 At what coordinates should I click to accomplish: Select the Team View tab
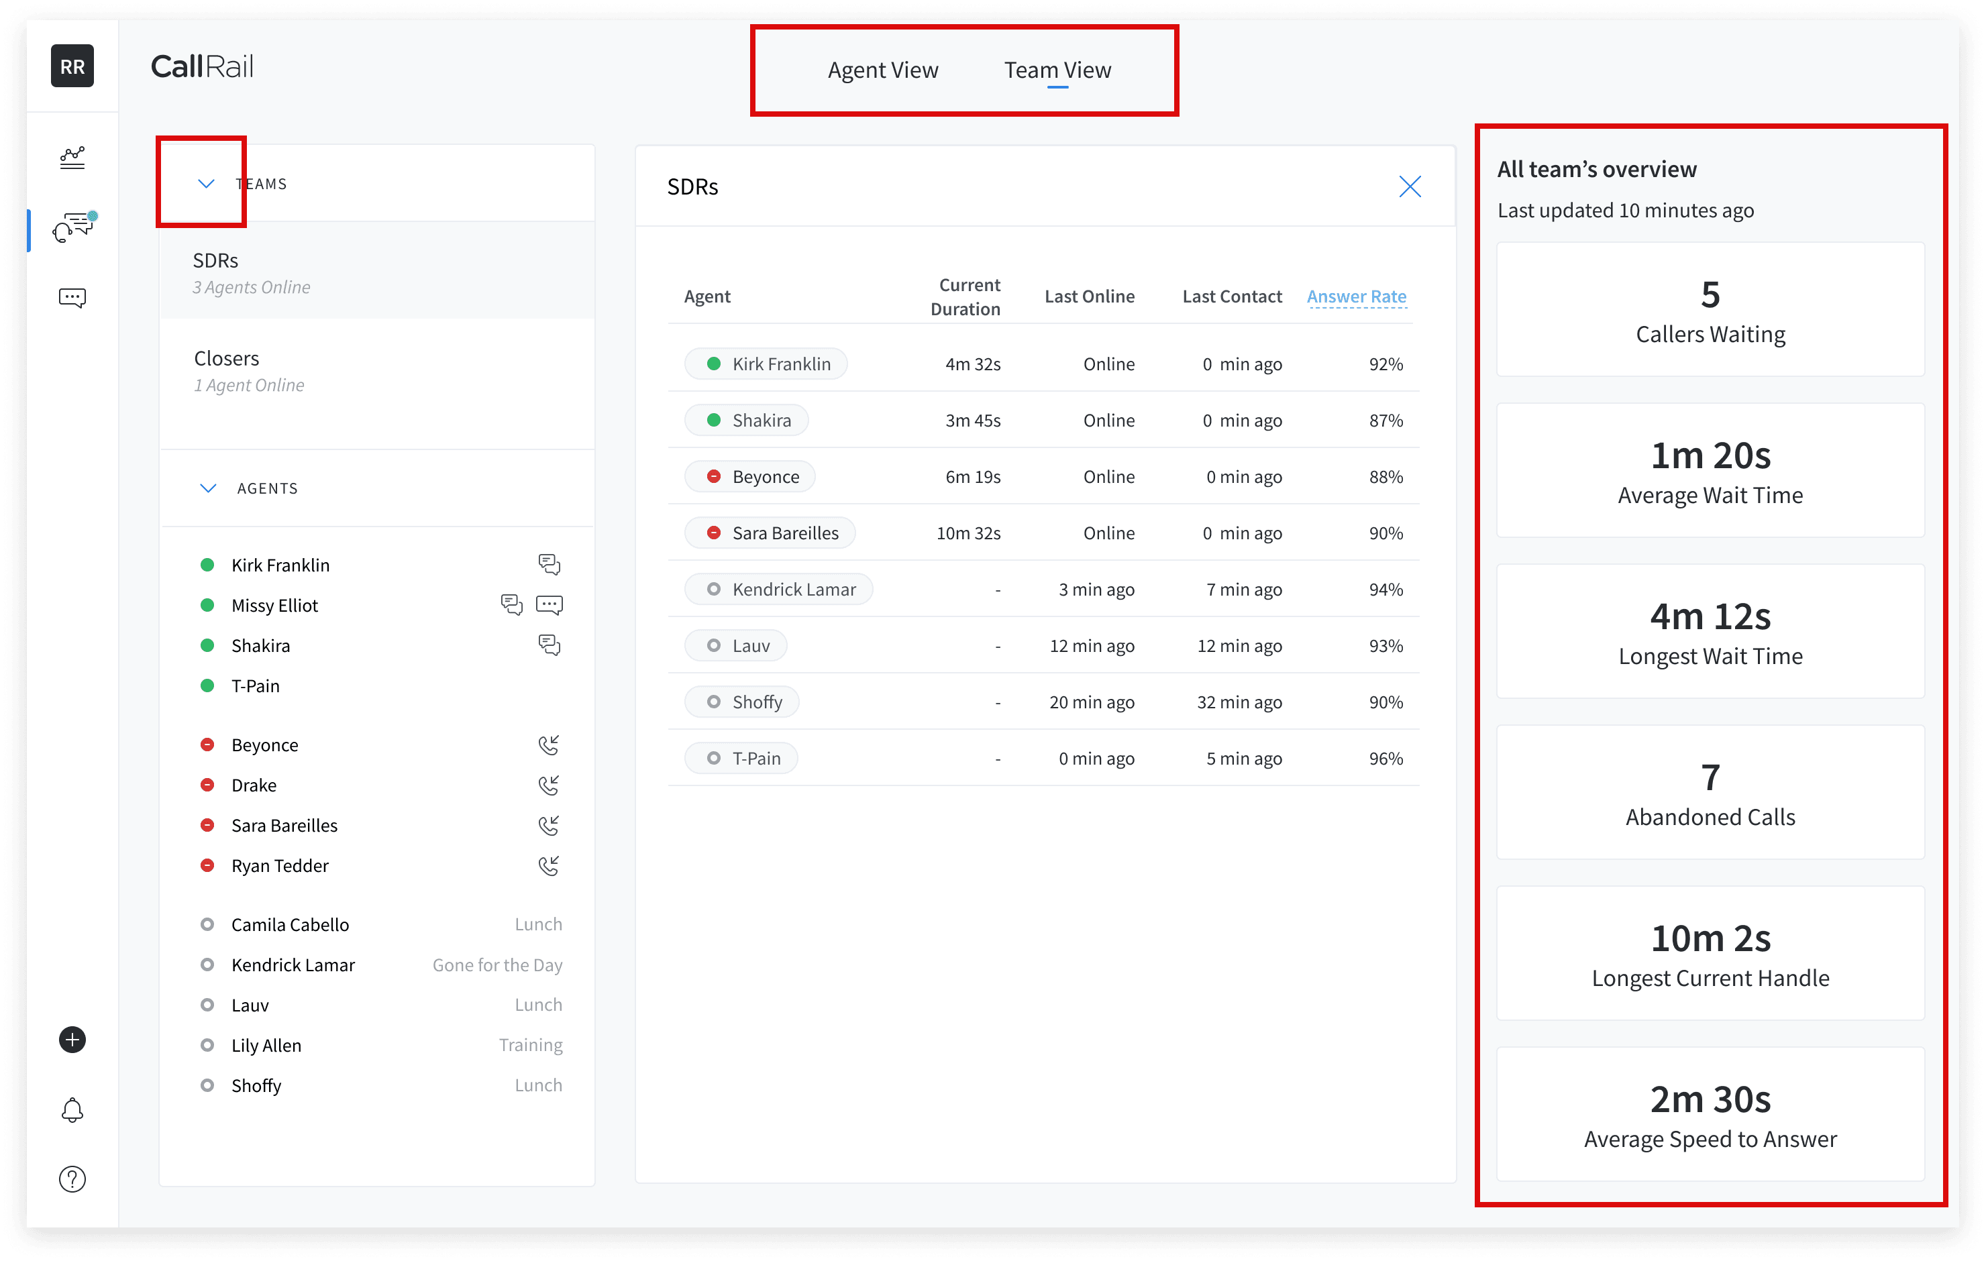point(1057,70)
